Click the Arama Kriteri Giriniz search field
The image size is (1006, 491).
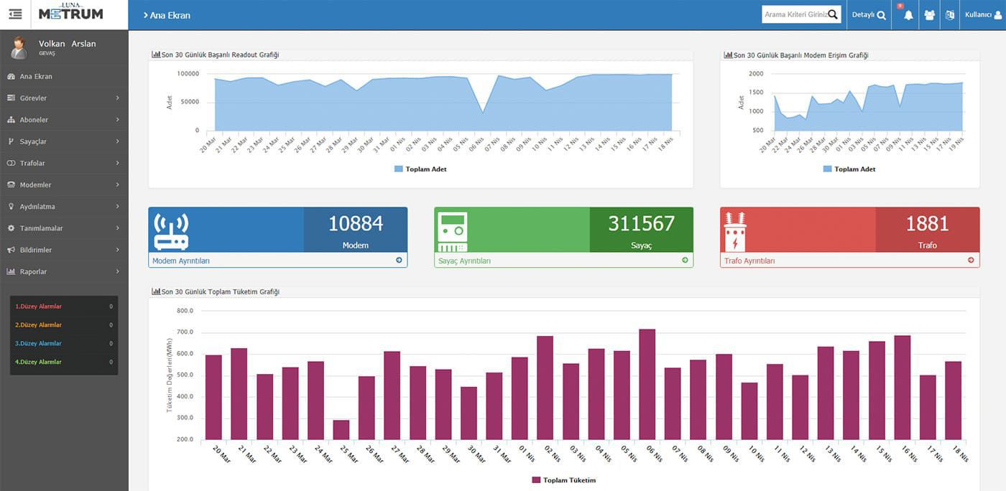[x=798, y=14]
